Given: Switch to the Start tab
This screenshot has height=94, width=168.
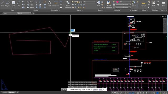Looking at the screenshot, I should point(5,13).
